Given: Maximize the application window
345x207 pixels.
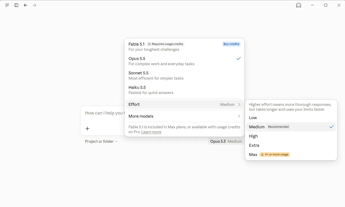Looking at the screenshot, I should 326,5.
